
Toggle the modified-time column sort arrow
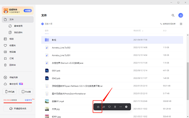(x=143, y=31)
